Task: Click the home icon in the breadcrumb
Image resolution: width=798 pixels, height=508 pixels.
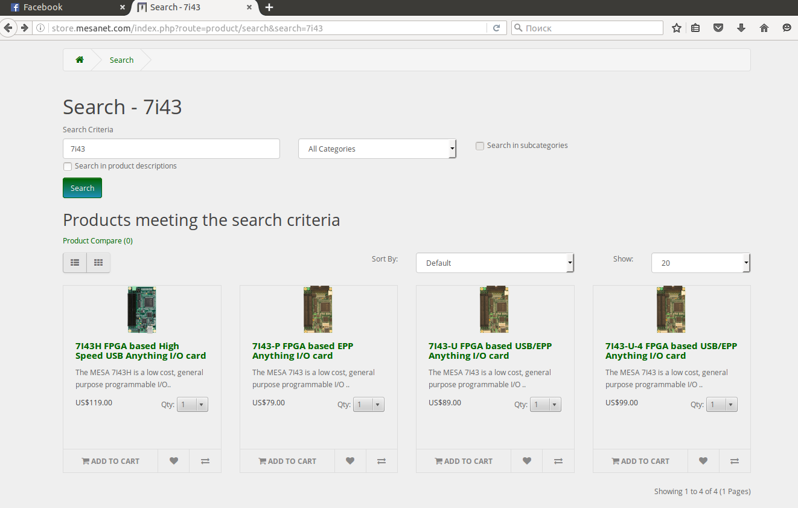Action: point(80,60)
